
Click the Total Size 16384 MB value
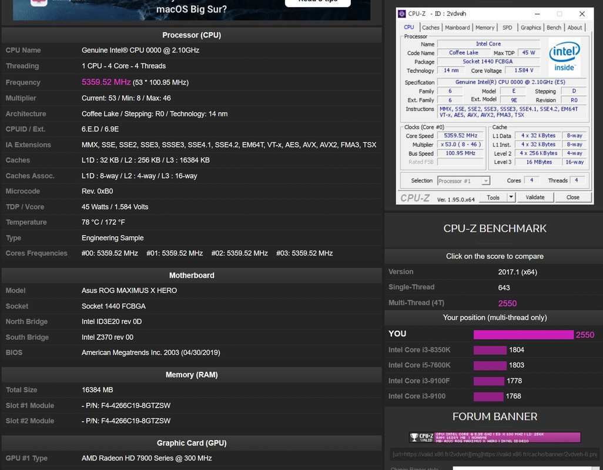click(x=98, y=390)
